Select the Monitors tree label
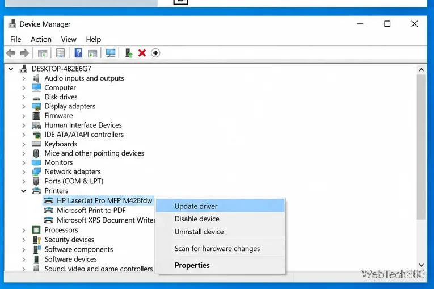434x289 pixels. click(x=58, y=162)
